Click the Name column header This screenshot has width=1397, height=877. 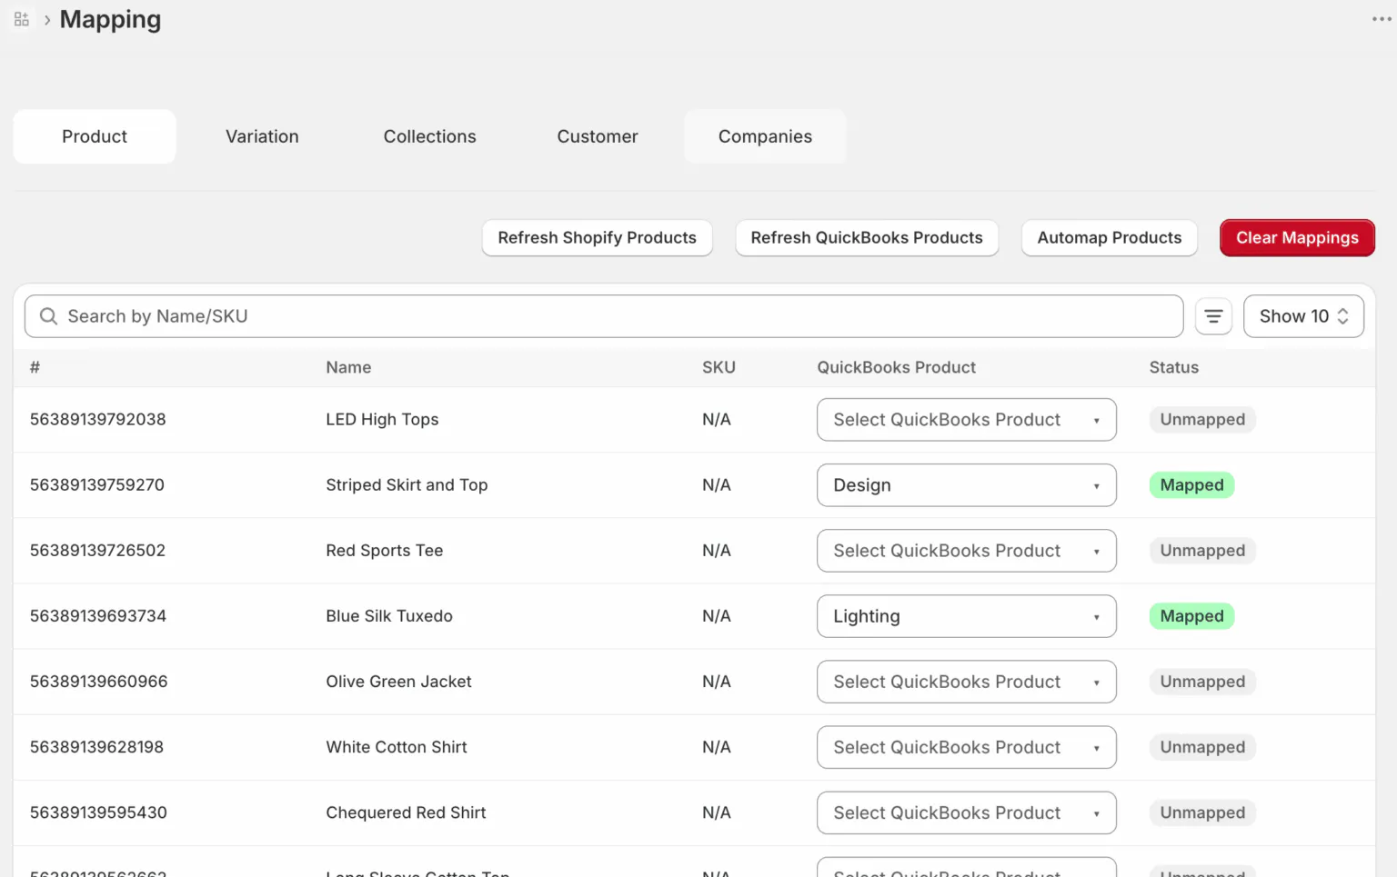click(x=348, y=367)
